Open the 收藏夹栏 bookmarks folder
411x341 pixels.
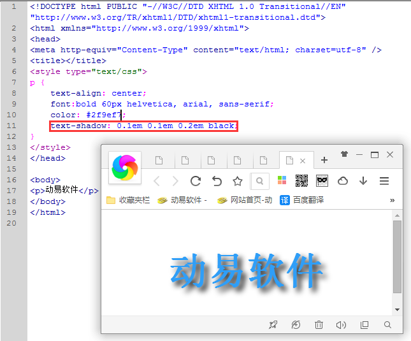tap(128, 200)
